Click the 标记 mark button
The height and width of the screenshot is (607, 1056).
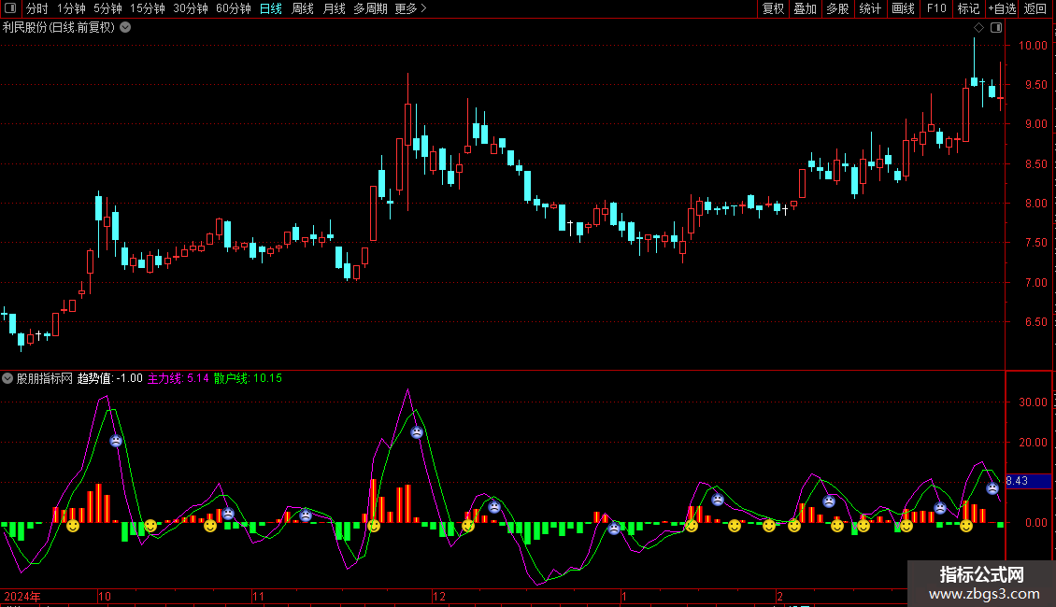(x=968, y=8)
